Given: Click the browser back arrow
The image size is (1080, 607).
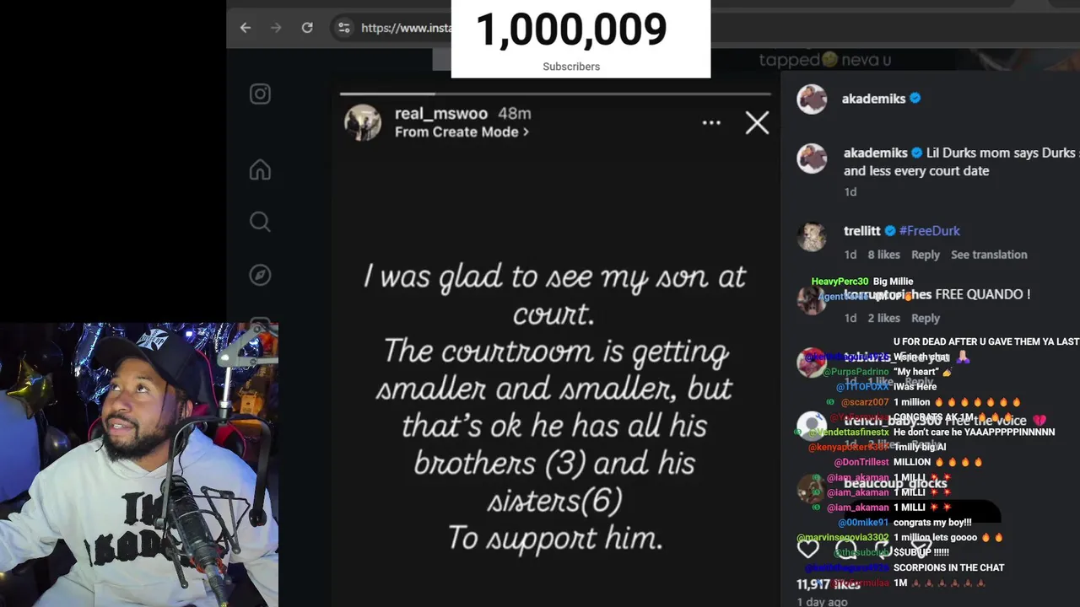Looking at the screenshot, I should [246, 28].
